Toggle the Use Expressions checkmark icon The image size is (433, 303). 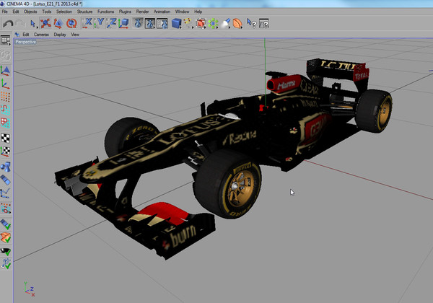6,264
